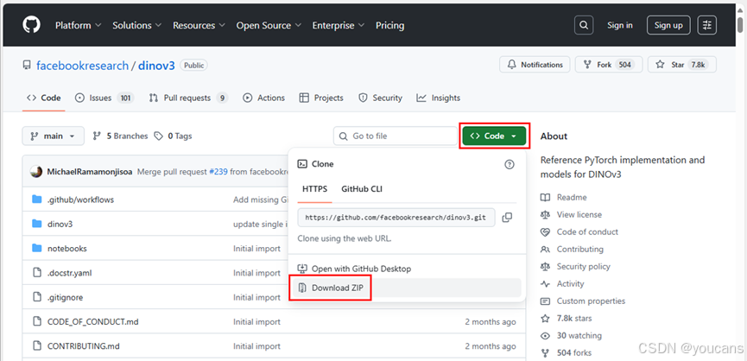Click the Security policy scale icon
Screen dimensions: 747x361
[x=545, y=266]
